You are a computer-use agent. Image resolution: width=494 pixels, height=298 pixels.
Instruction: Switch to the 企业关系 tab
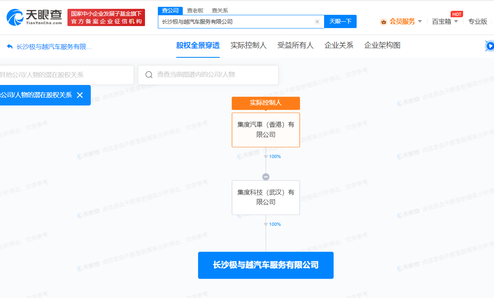tap(339, 46)
